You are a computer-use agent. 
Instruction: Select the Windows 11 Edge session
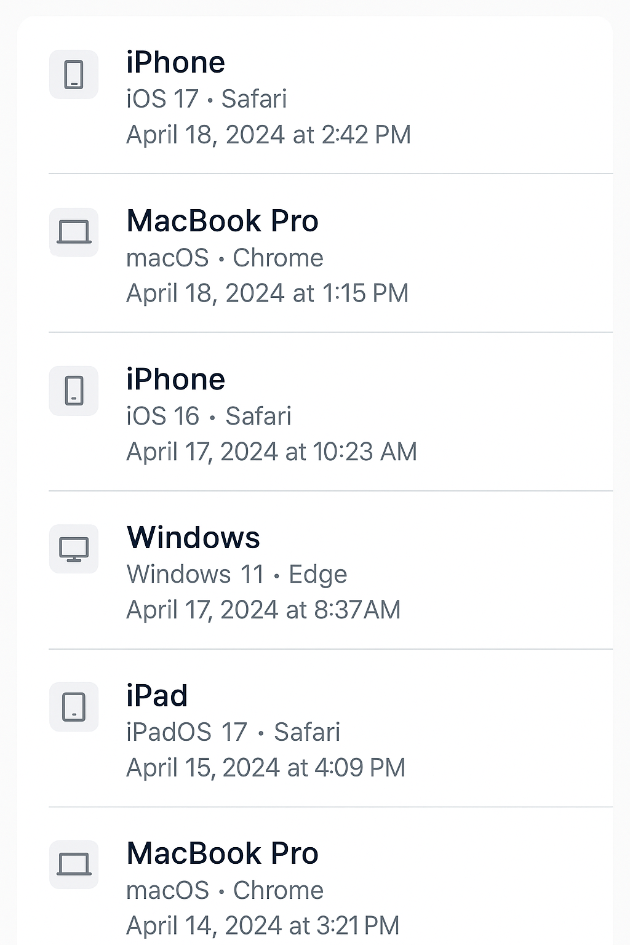(x=265, y=573)
